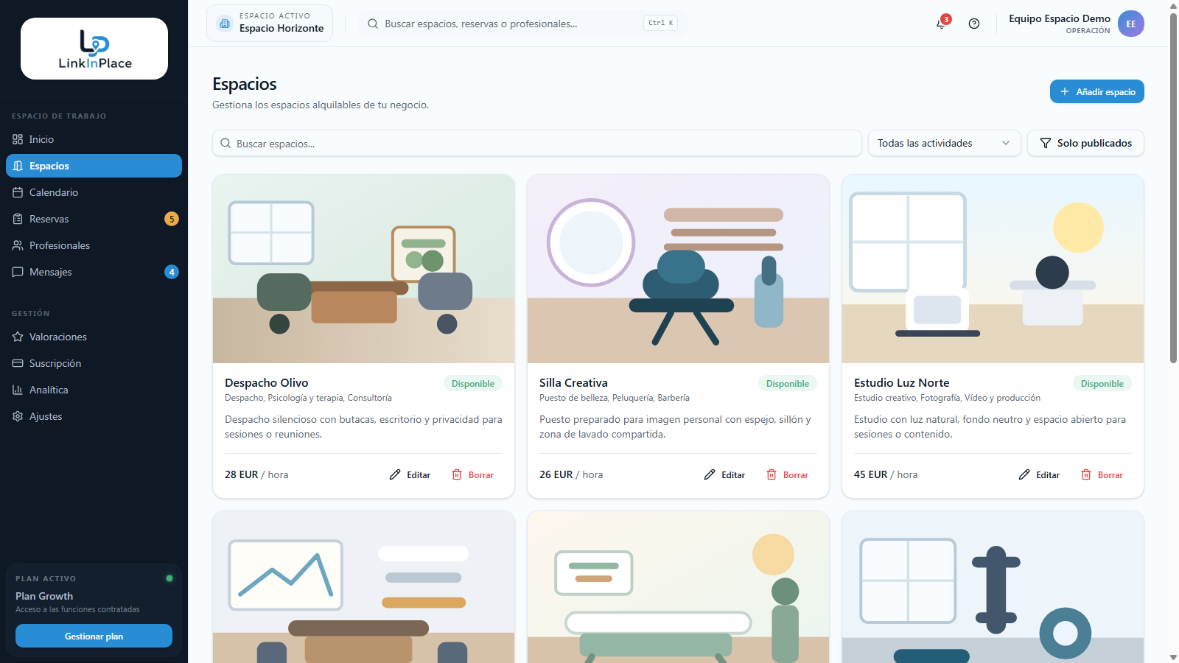Screen dimensions: 1179x663
Task: Click the Disponible badge on Despacho Olivo
Action: click(x=473, y=383)
